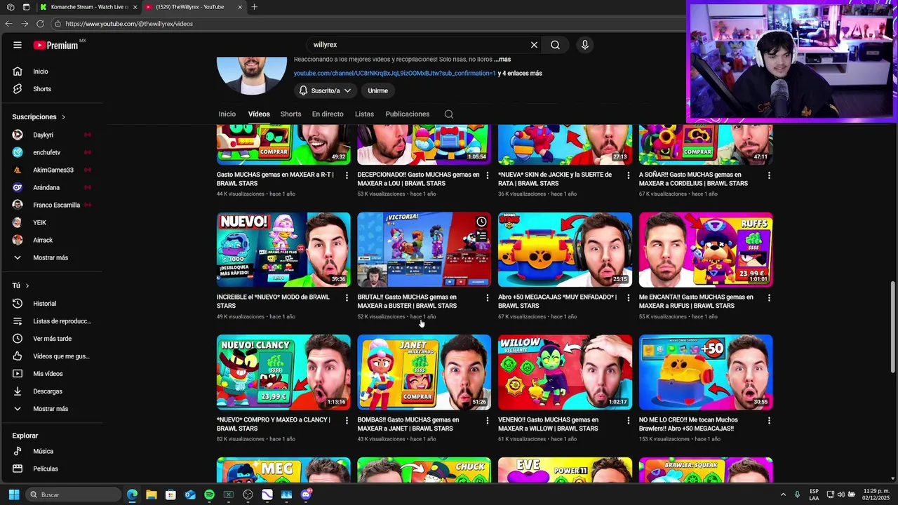This screenshot has height=505, width=898.
Task: Expand the Suscripciones section header
Action: coord(39,117)
